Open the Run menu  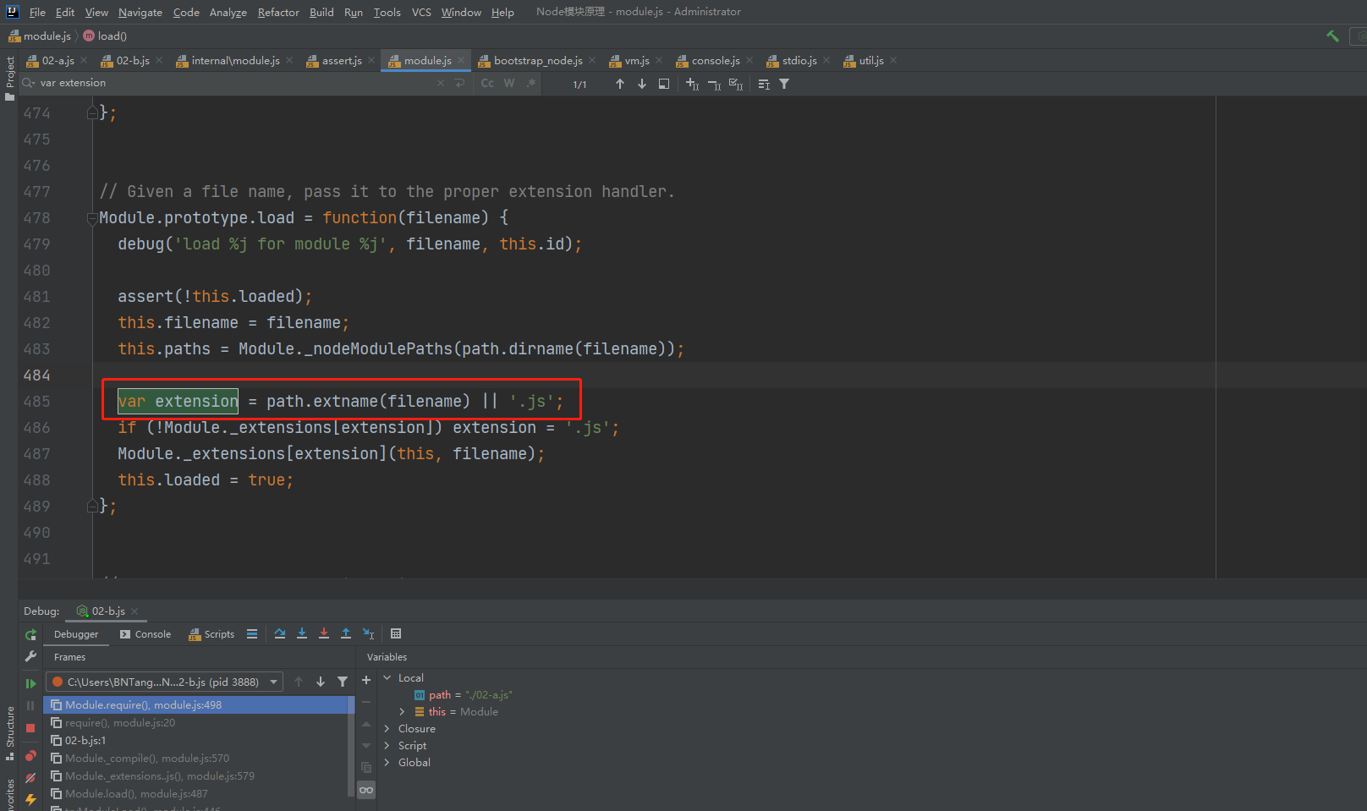tap(354, 12)
